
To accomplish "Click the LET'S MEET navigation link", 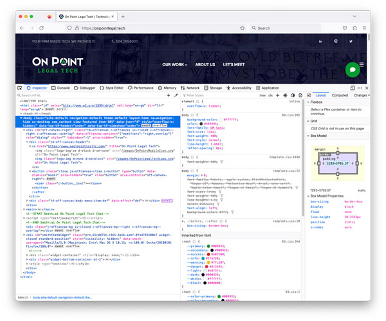I will pyautogui.click(x=234, y=64).
